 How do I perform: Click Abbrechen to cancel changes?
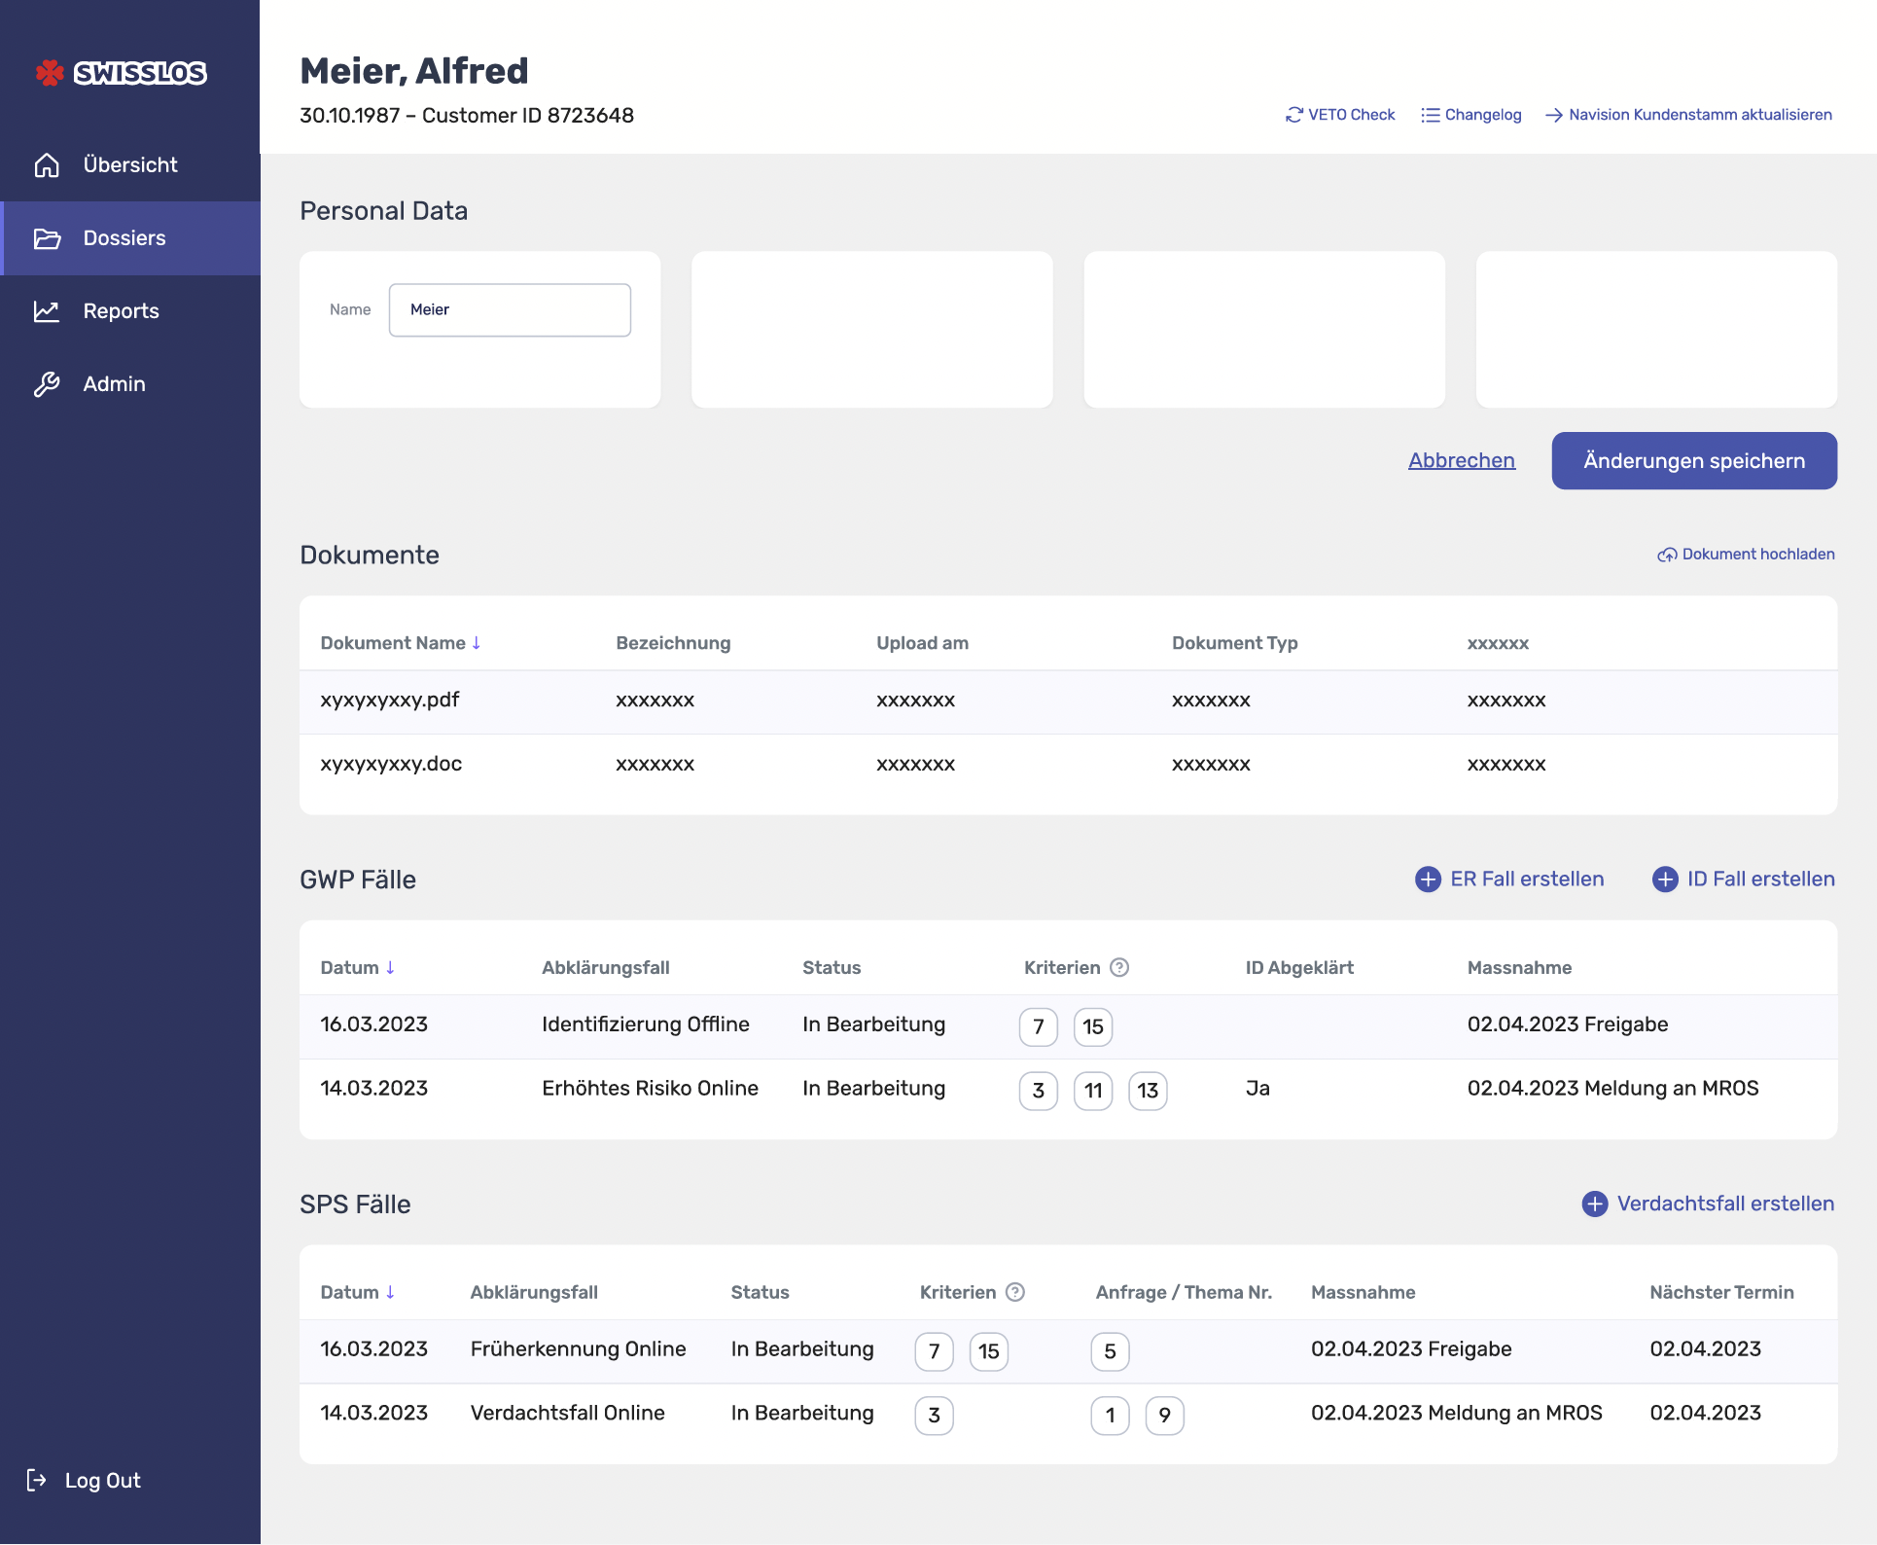pos(1461,461)
